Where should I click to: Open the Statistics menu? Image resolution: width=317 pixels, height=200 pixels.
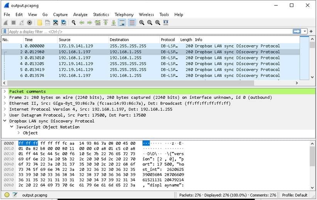coord(101,15)
